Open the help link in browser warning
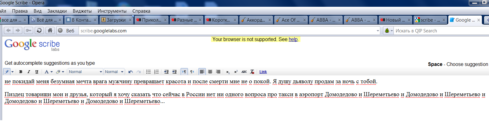The image size is (489, 123). [293, 39]
